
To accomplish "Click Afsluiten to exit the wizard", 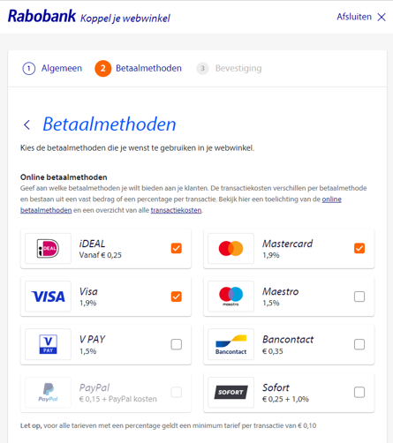I will [361, 17].
